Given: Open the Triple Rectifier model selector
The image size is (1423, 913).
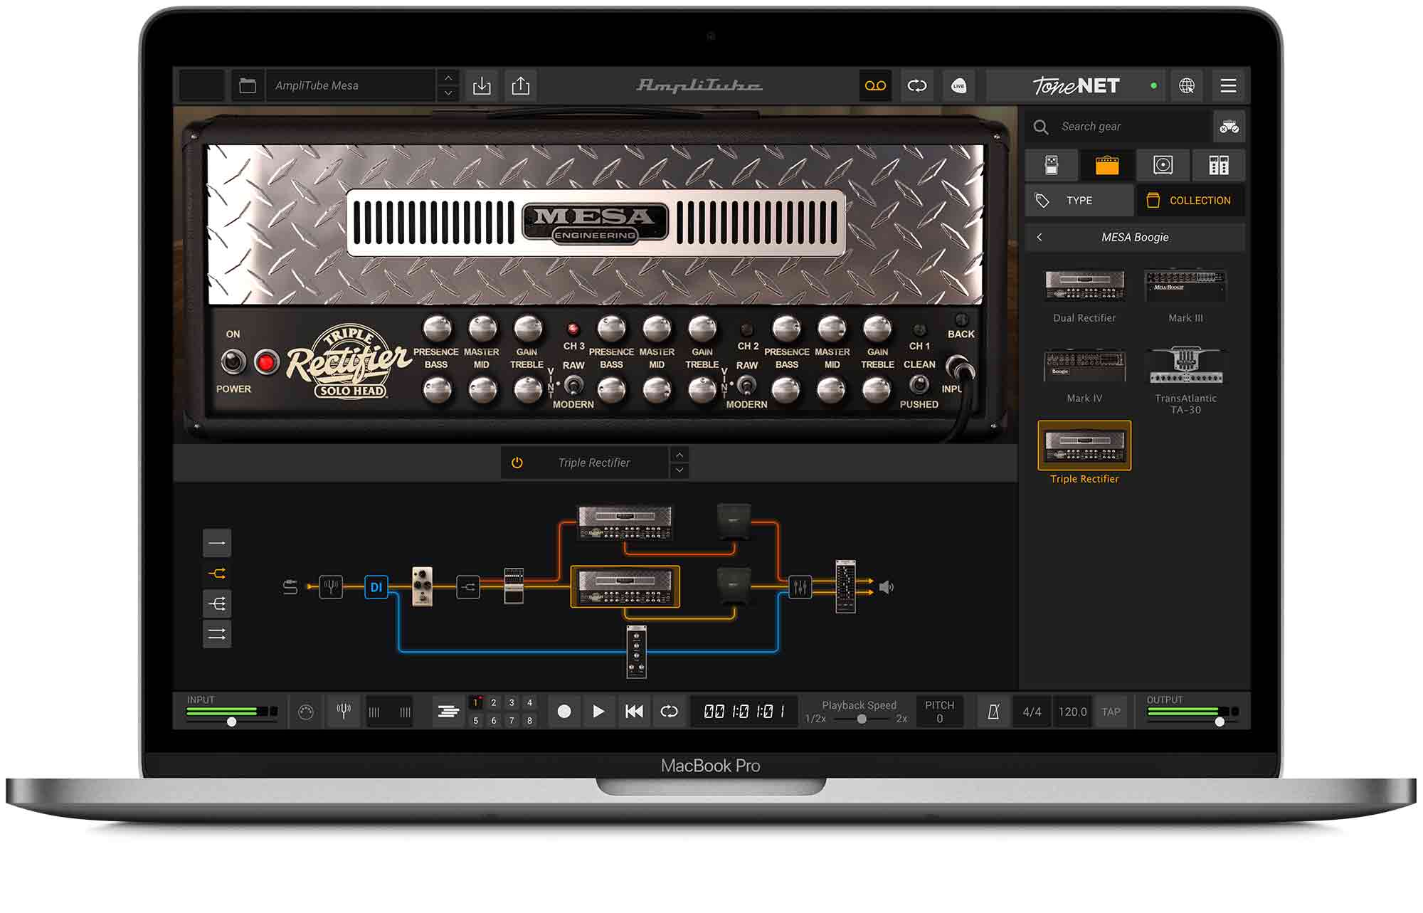Looking at the screenshot, I should click(594, 463).
